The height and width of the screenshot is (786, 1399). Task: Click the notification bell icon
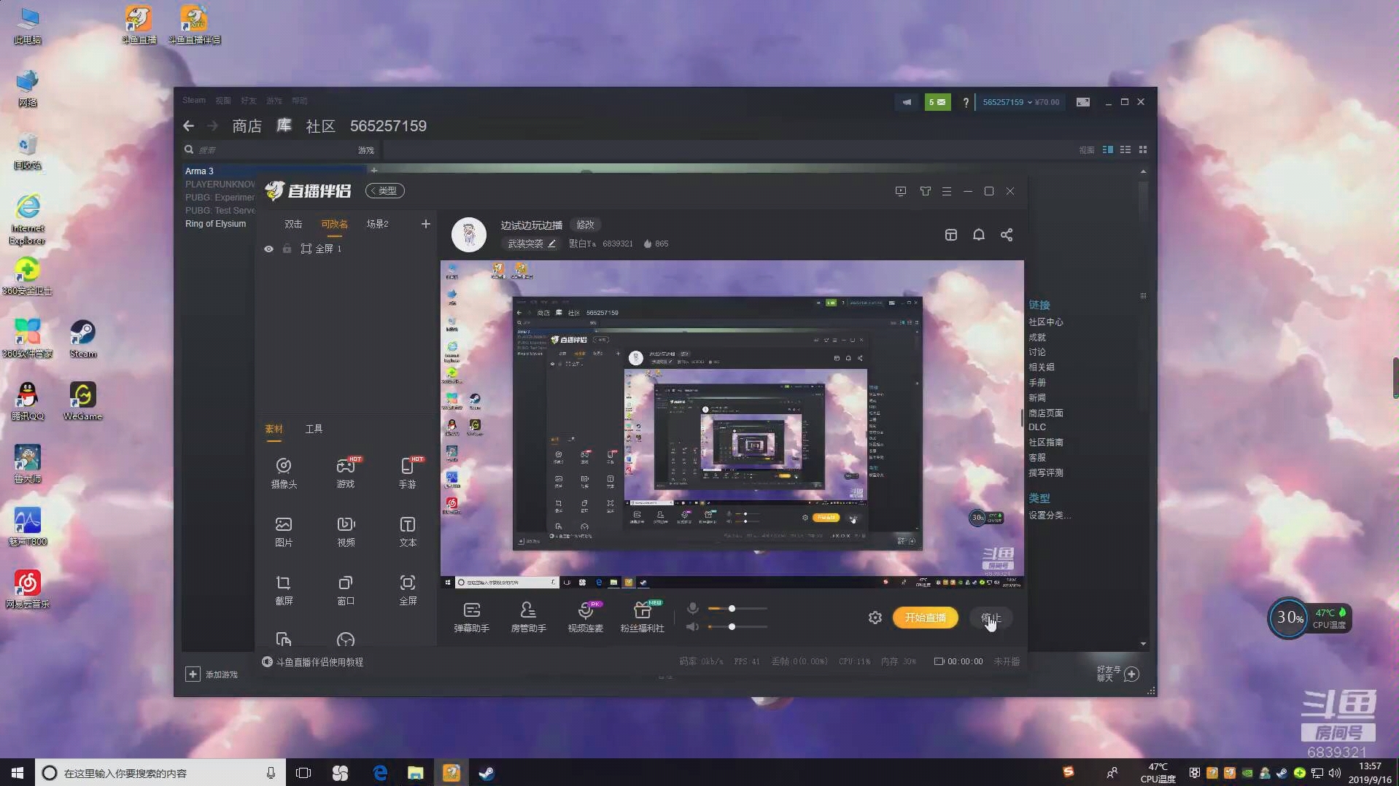tap(979, 235)
